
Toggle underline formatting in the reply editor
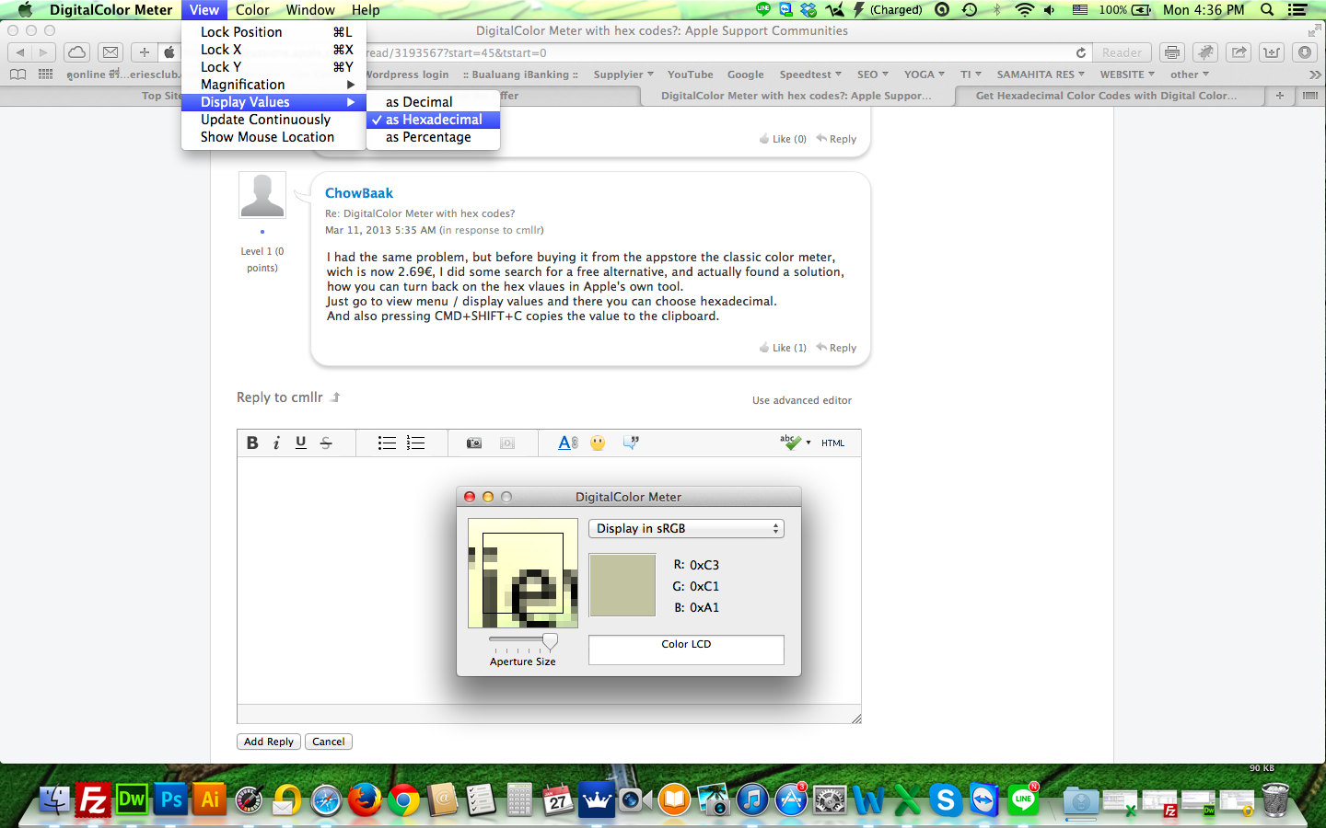pos(301,443)
